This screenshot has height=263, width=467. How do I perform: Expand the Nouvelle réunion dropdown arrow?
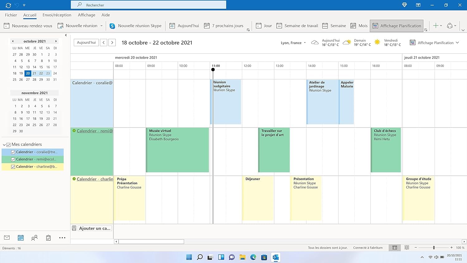[x=101, y=26]
